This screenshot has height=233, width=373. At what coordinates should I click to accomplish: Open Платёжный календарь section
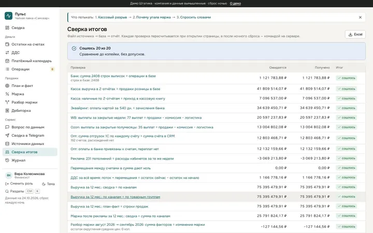pyautogui.click(x=30, y=61)
